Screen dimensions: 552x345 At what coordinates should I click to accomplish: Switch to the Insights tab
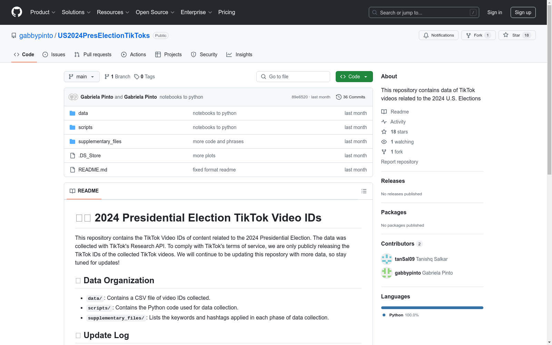[239, 55]
